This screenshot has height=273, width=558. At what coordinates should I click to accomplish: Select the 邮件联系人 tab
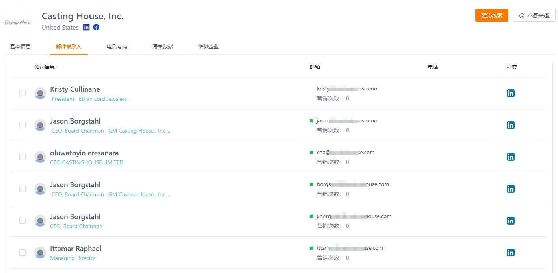point(69,46)
